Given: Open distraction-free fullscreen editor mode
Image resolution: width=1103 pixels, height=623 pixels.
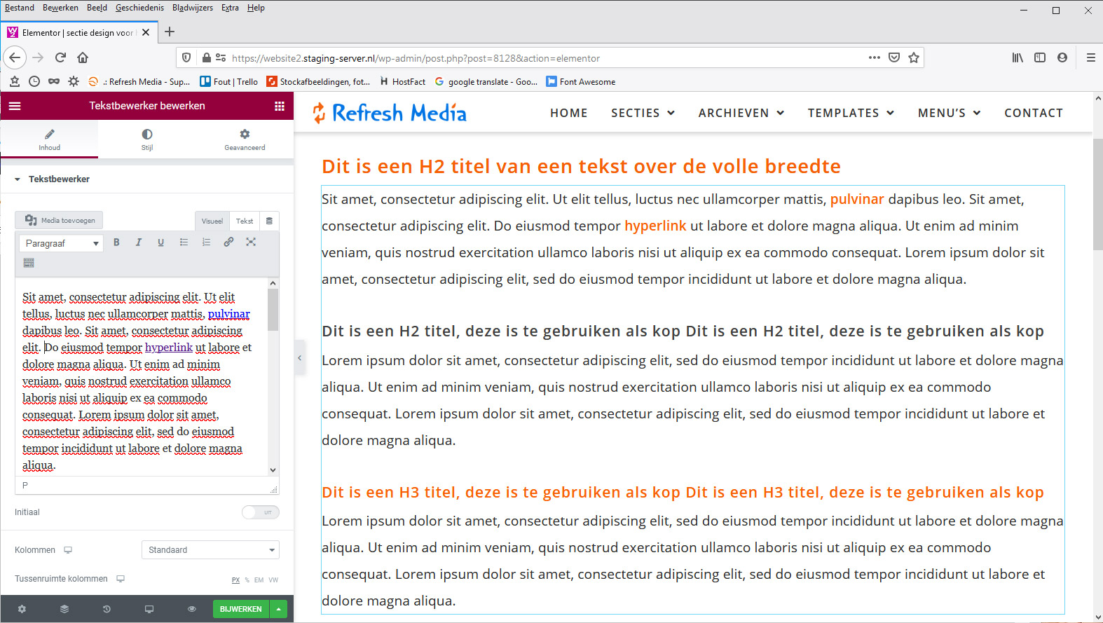Looking at the screenshot, I should 251,242.
